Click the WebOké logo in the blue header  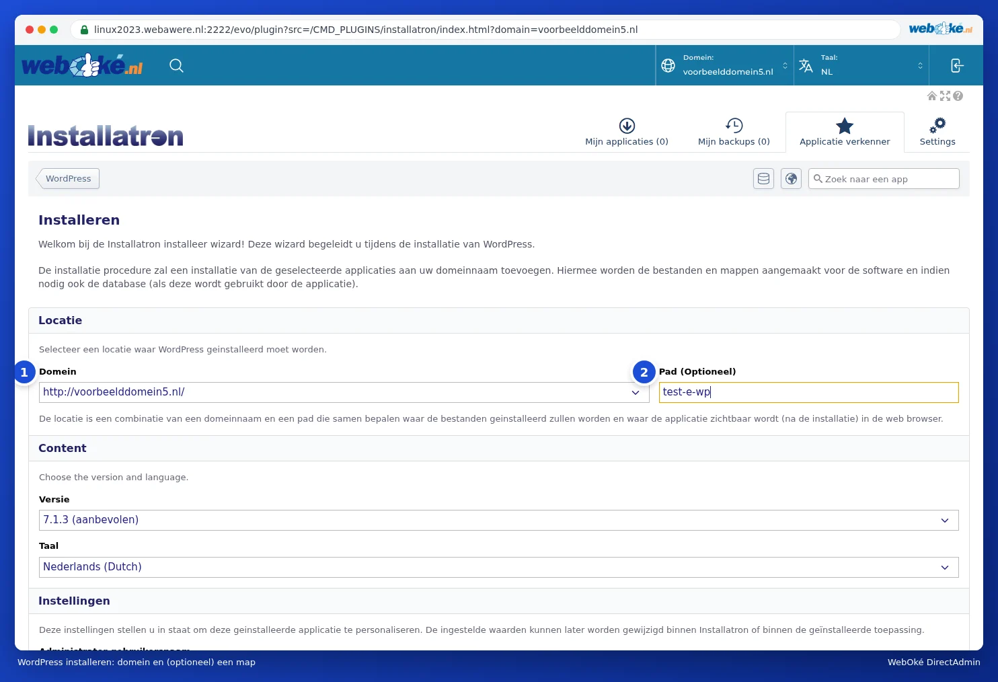coord(82,65)
